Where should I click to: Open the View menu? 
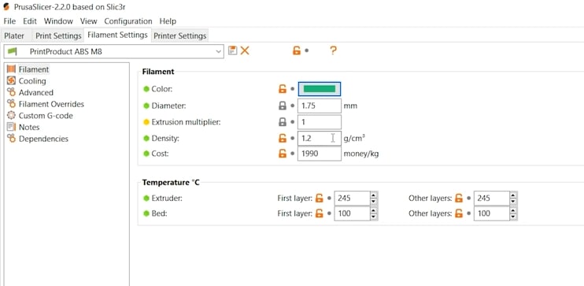pyautogui.click(x=89, y=21)
